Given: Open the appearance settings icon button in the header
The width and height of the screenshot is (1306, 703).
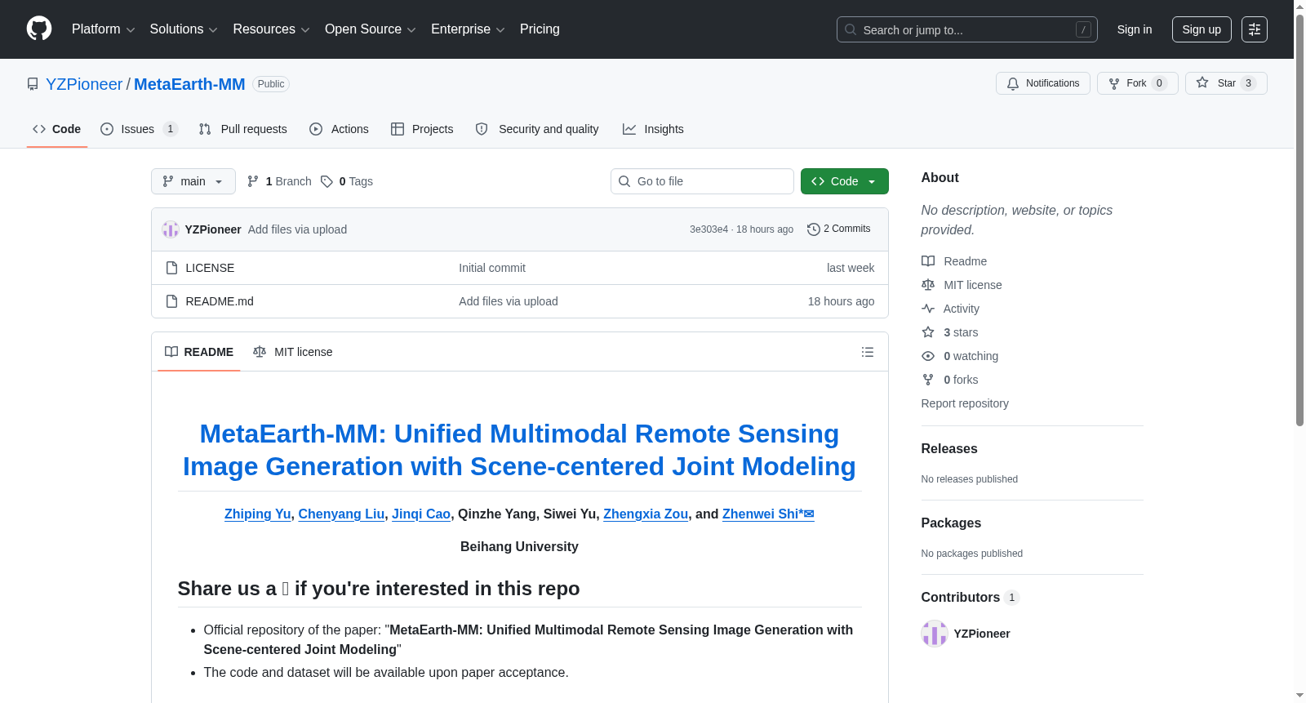Looking at the screenshot, I should (1255, 29).
